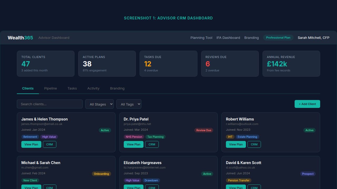Open the IFA Dashboard from the navigation
Screen dimensions: 337x189
tap(228, 38)
